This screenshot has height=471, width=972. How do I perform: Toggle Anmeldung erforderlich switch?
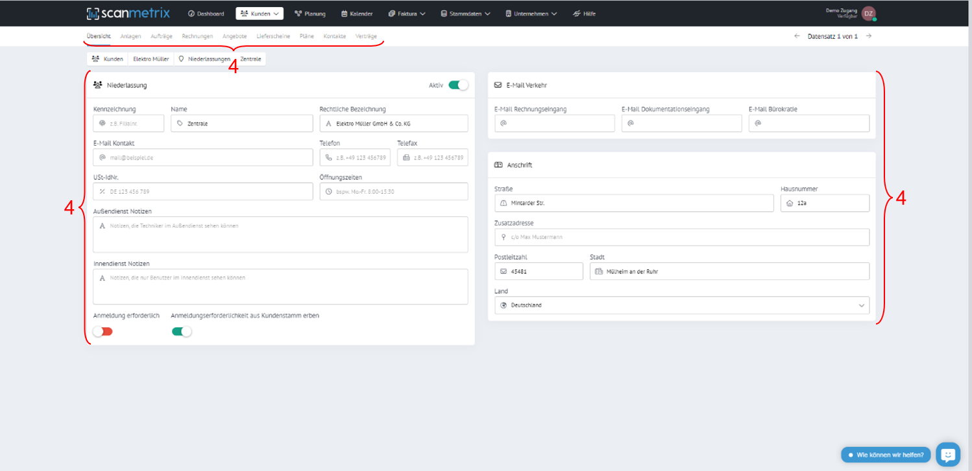coord(103,331)
